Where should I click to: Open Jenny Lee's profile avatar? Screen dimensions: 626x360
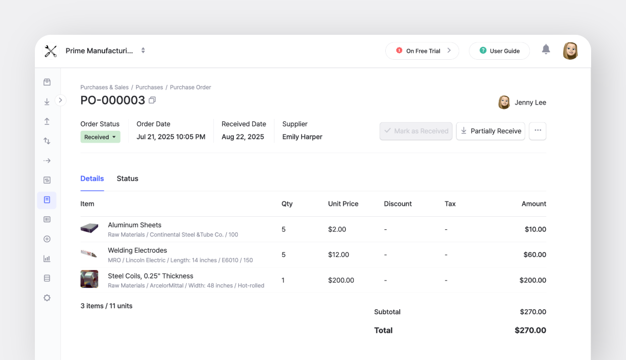pyautogui.click(x=504, y=102)
